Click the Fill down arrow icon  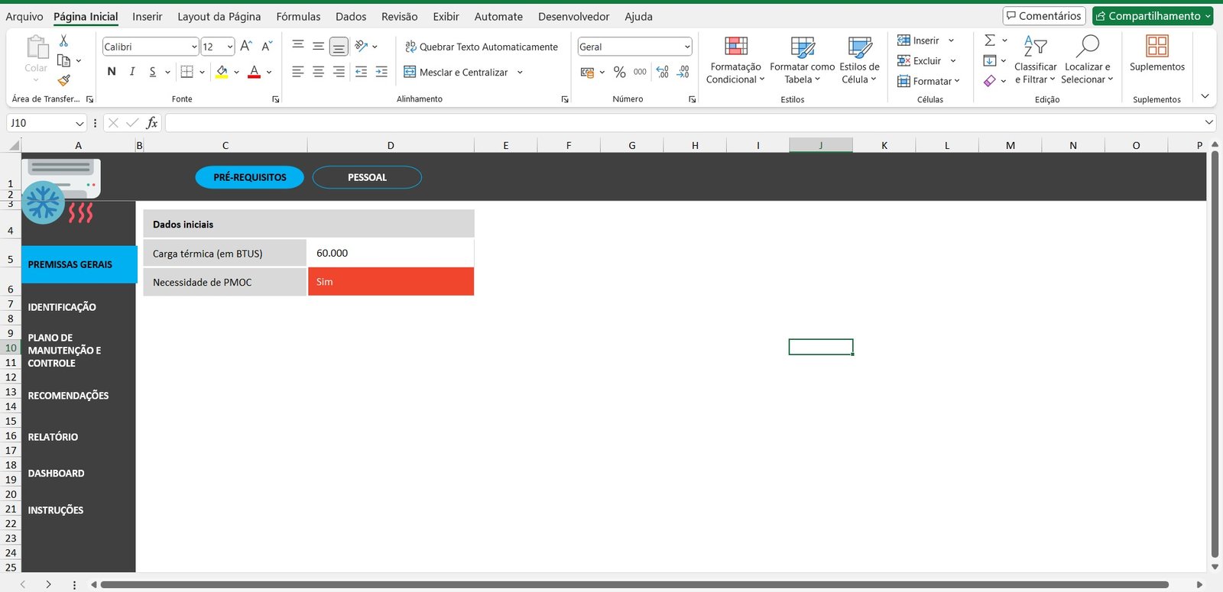[990, 60]
